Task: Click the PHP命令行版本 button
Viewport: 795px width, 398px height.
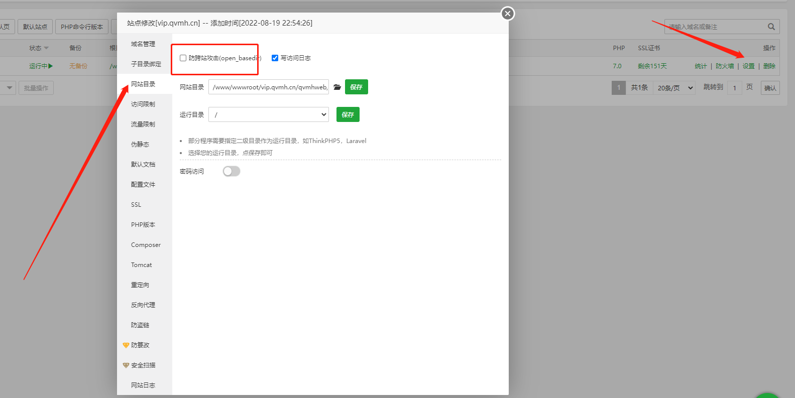Action: tap(82, 27)
